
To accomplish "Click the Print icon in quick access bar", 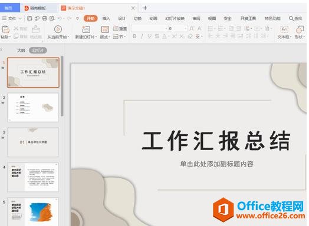I will click(x=45, y=18).
